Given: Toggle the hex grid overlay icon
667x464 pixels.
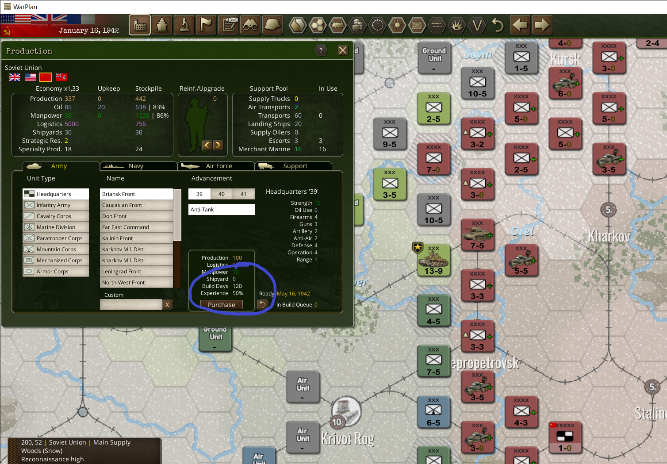Looking at the screenshot, I should point(318,25).
